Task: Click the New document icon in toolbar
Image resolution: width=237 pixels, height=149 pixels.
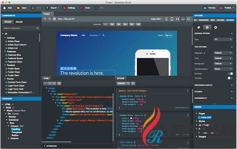Action: 4,8
